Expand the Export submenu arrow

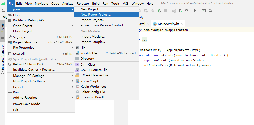click(73, 87)
